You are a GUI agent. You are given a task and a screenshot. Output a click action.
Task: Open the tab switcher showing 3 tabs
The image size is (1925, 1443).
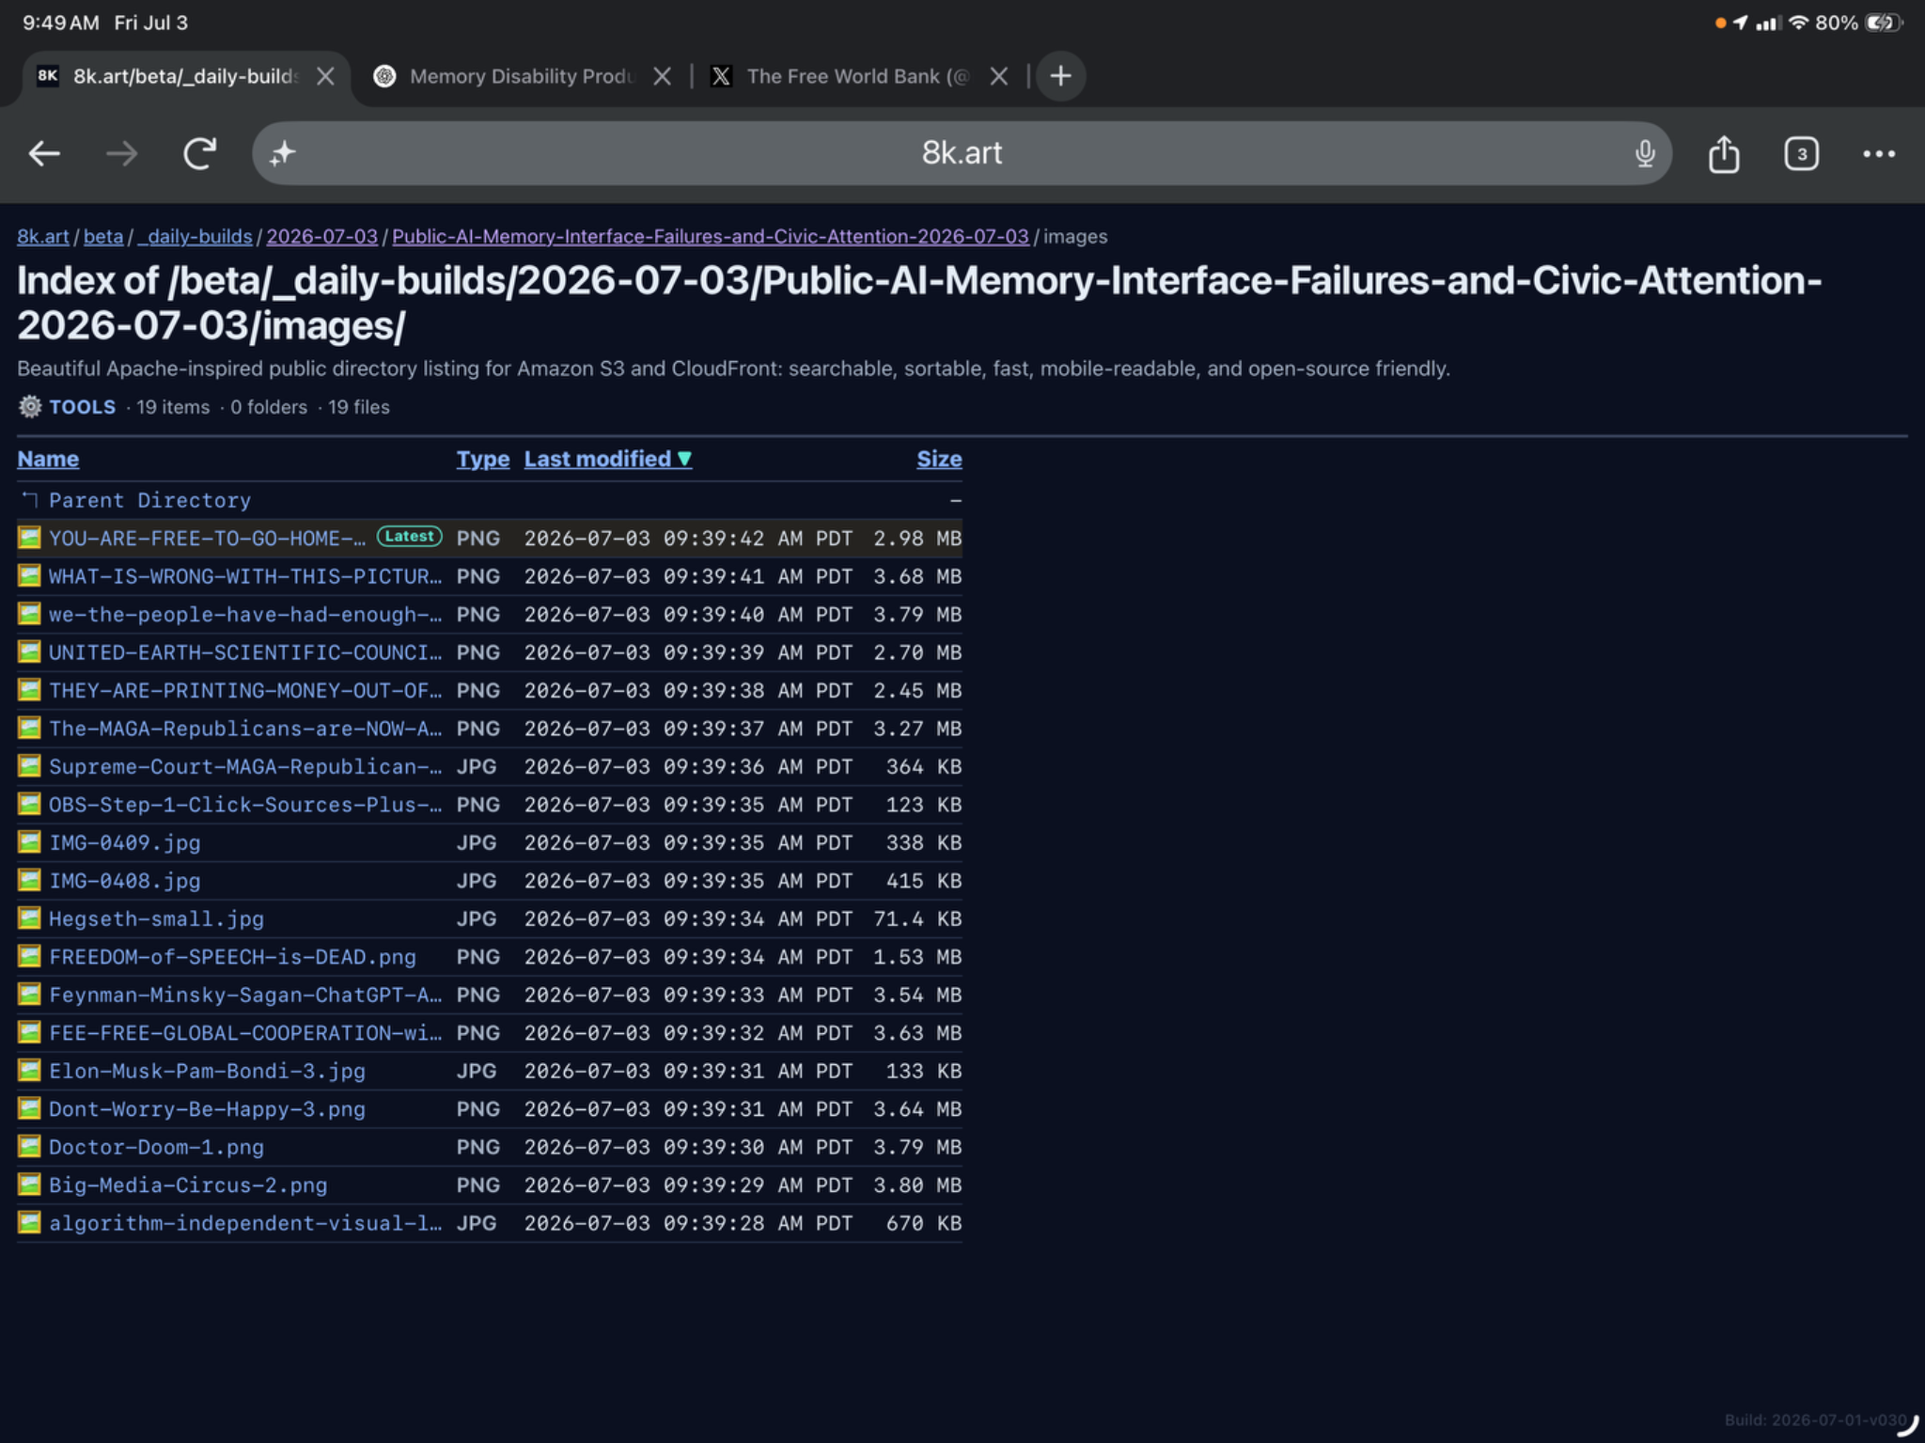pyautogui.click(x=1801, y=153)
